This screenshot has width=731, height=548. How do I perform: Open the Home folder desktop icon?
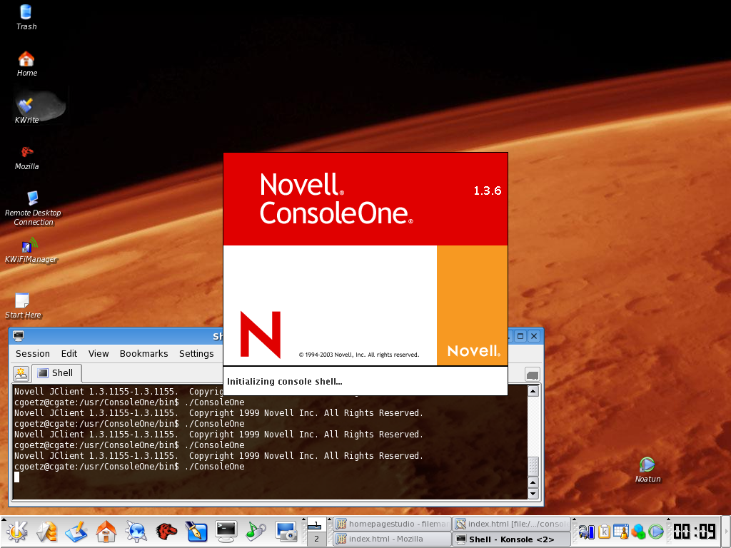(26, 64)
